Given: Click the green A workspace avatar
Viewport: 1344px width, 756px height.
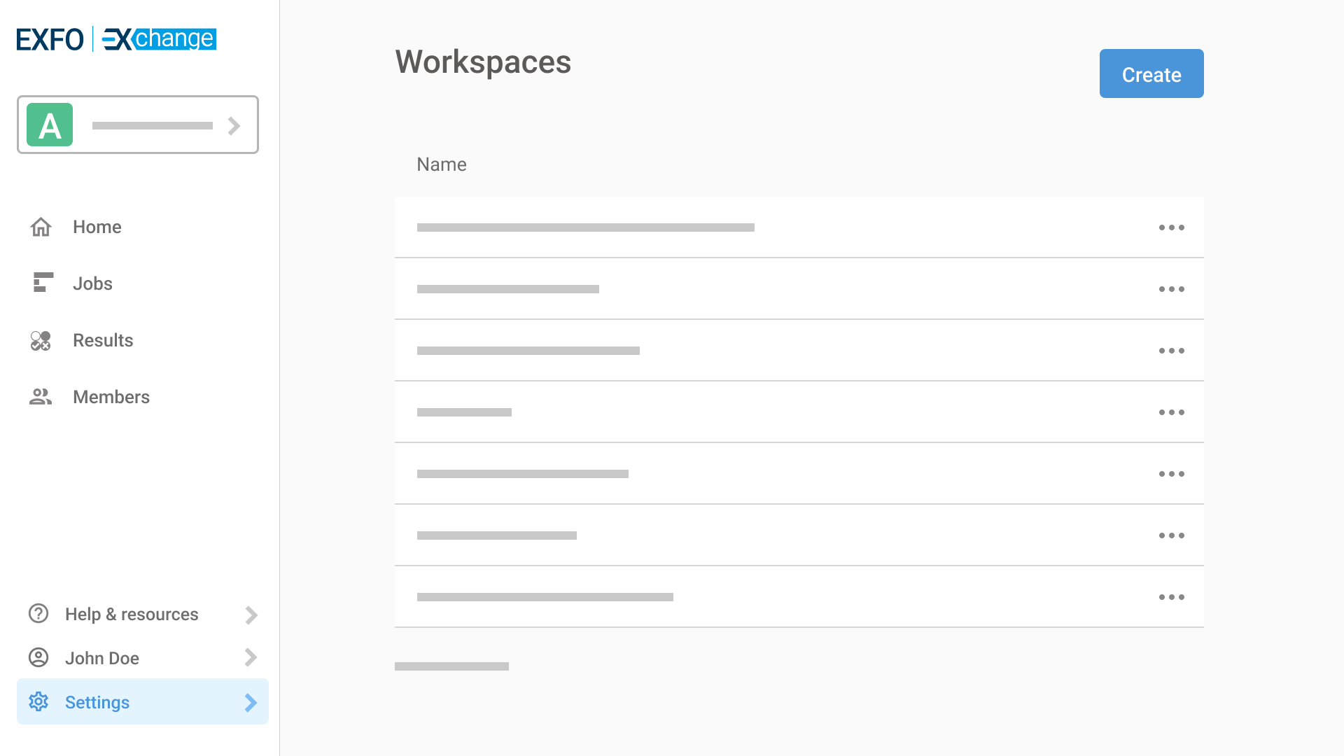Looking at the screenshot, I should point(50,125).
